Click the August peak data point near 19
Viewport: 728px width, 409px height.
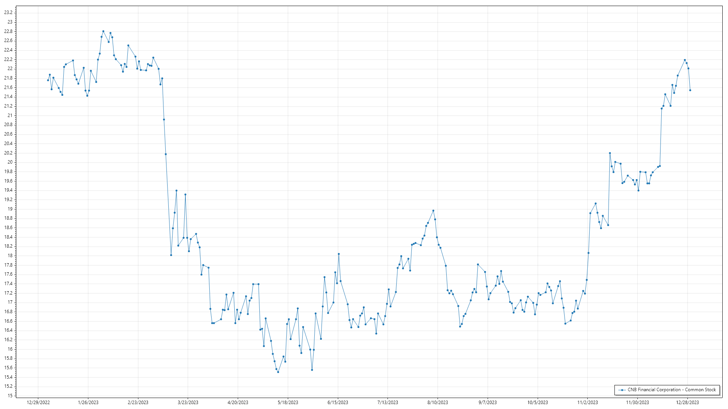click(433, 211)
